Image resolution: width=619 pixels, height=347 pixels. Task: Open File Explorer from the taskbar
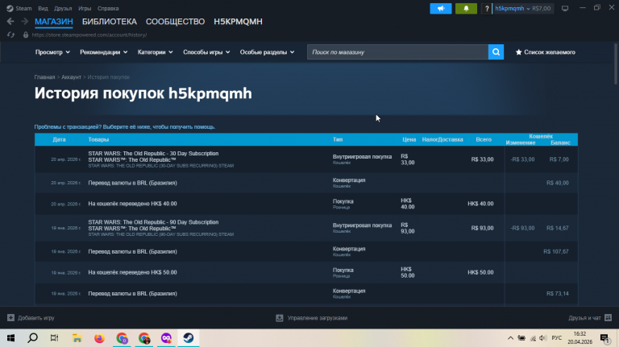(x=77, y=338)
